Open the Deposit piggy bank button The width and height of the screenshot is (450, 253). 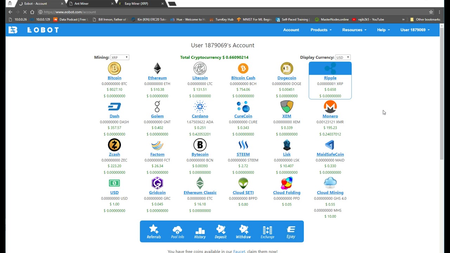[220, 232]
